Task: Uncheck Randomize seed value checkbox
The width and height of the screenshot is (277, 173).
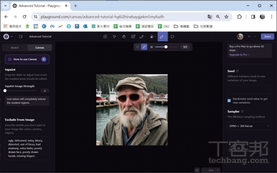Action: click(x=229, y=101)
